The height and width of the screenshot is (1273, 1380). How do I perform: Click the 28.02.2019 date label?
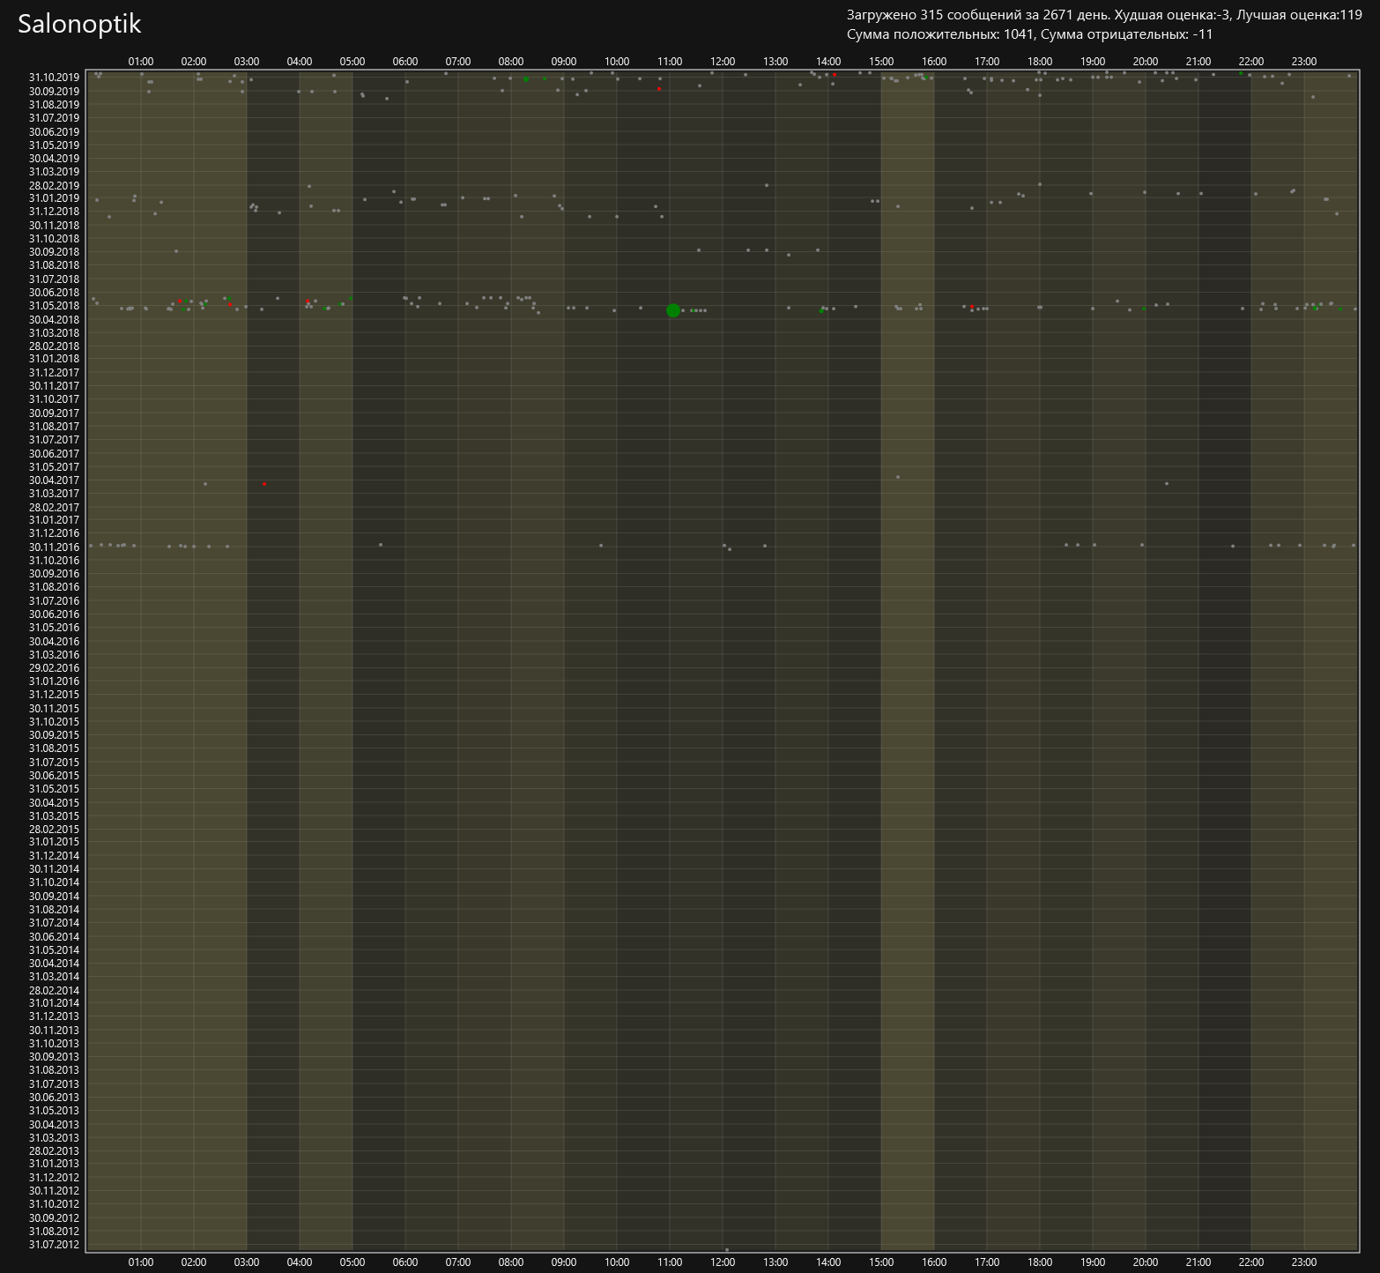(54, 185)
